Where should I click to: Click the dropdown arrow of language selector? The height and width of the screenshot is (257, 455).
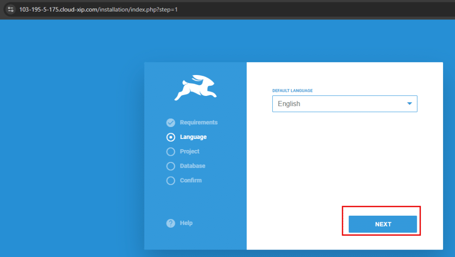(409, 103)
